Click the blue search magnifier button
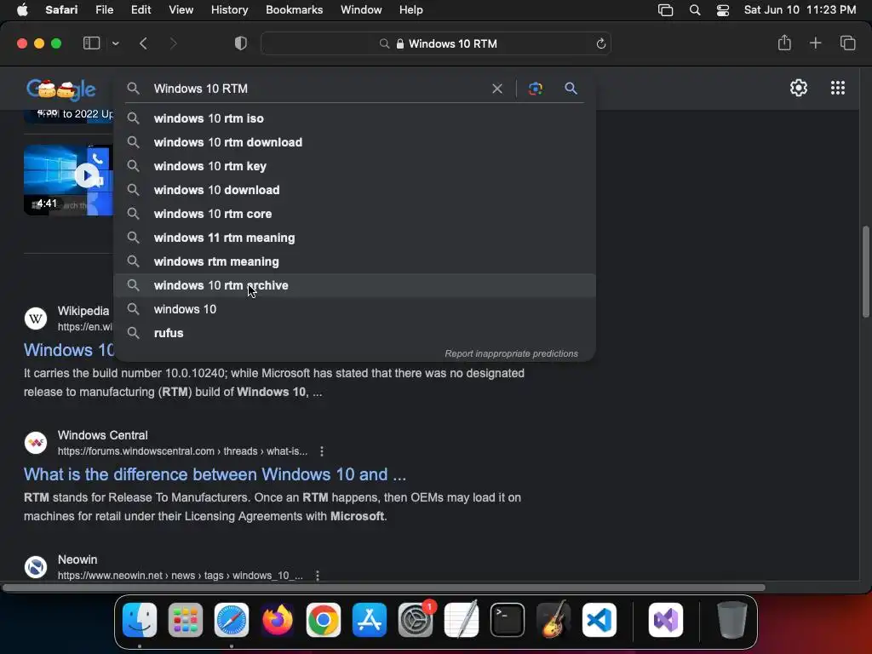This screenshot has height=654, width=872. [x=571, y=89]
